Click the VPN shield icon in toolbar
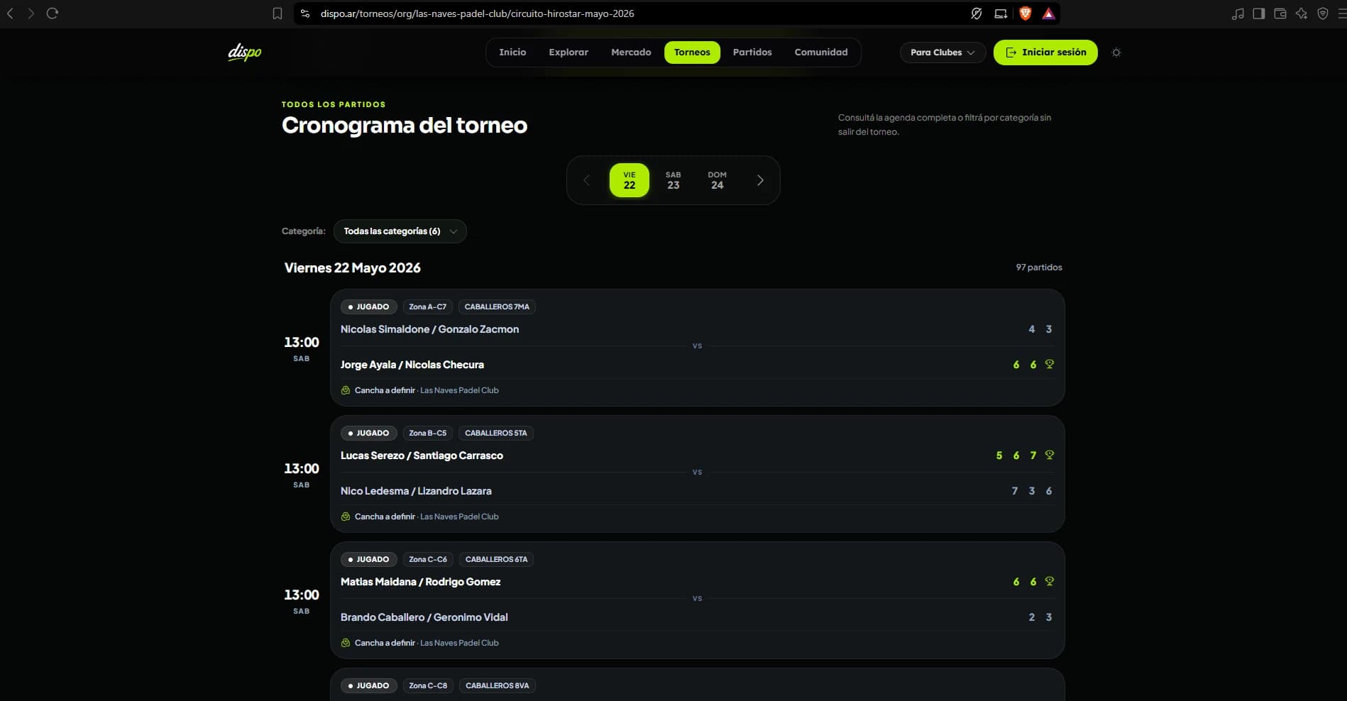 tap(1323, 13)
